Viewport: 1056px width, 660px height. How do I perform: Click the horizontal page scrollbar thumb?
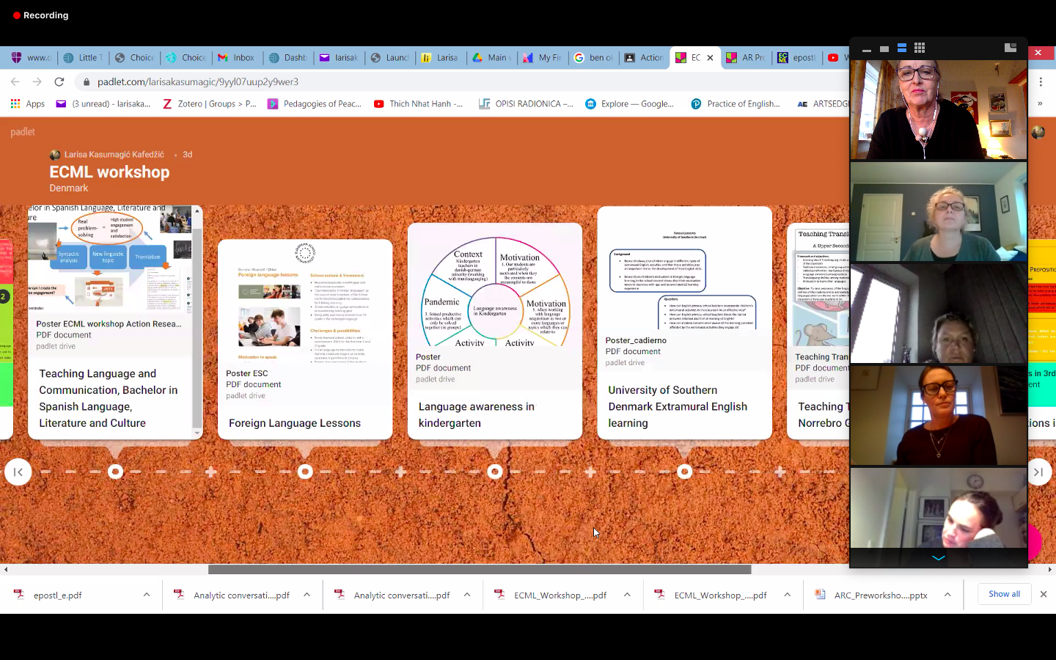pos(480,569)
